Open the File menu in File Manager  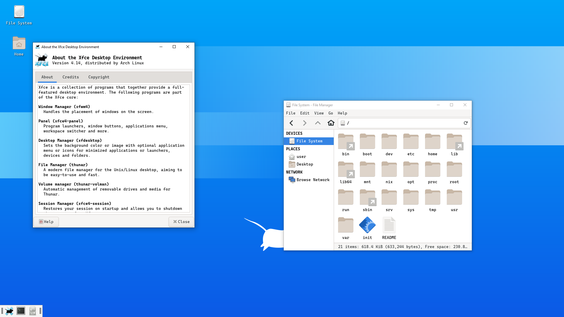[x=291, y=113]
